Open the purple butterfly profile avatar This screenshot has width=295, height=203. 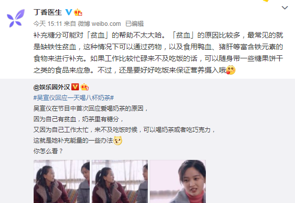[16, 18]
